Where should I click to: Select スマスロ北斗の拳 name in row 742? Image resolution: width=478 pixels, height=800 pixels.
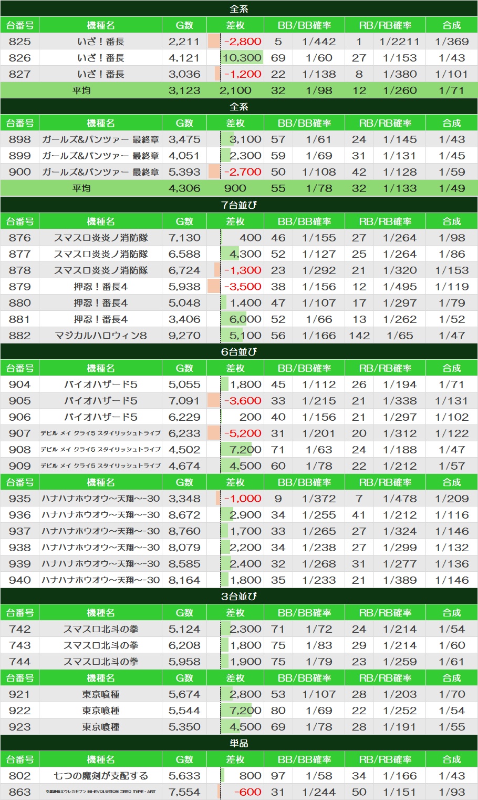click(101, 629)
